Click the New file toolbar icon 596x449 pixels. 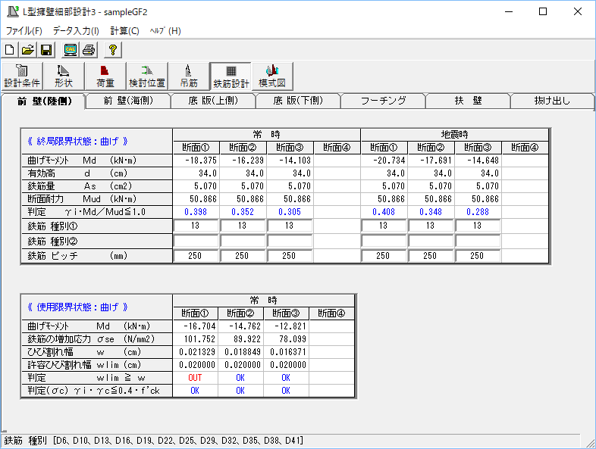(x=10, y=50)
